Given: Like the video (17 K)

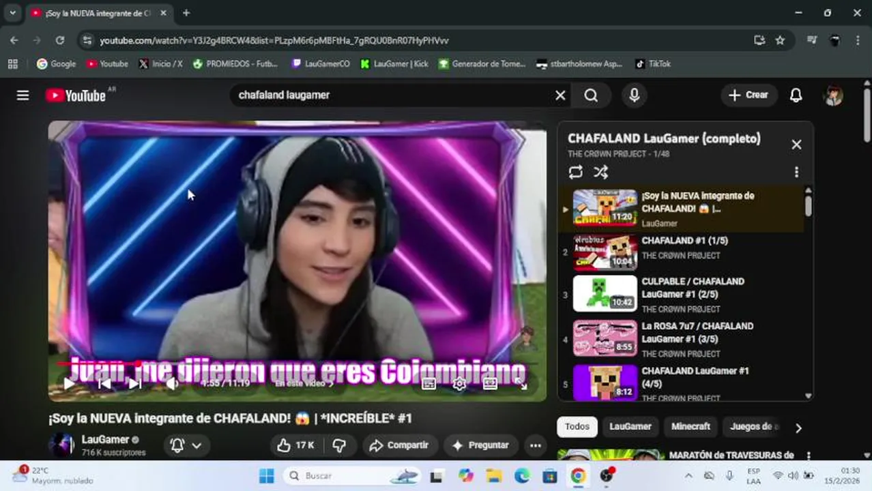Looking at the screenshot, I should [295, 445].
